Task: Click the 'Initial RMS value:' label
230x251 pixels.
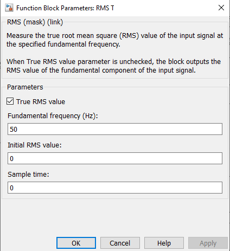Action: pos(35,145)
